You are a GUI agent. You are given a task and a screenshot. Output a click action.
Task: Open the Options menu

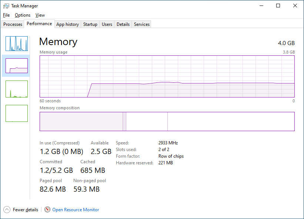23,15
